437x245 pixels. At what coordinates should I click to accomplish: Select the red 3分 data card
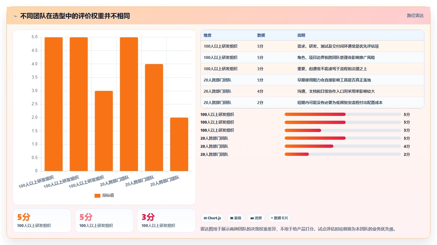point(166,220)
